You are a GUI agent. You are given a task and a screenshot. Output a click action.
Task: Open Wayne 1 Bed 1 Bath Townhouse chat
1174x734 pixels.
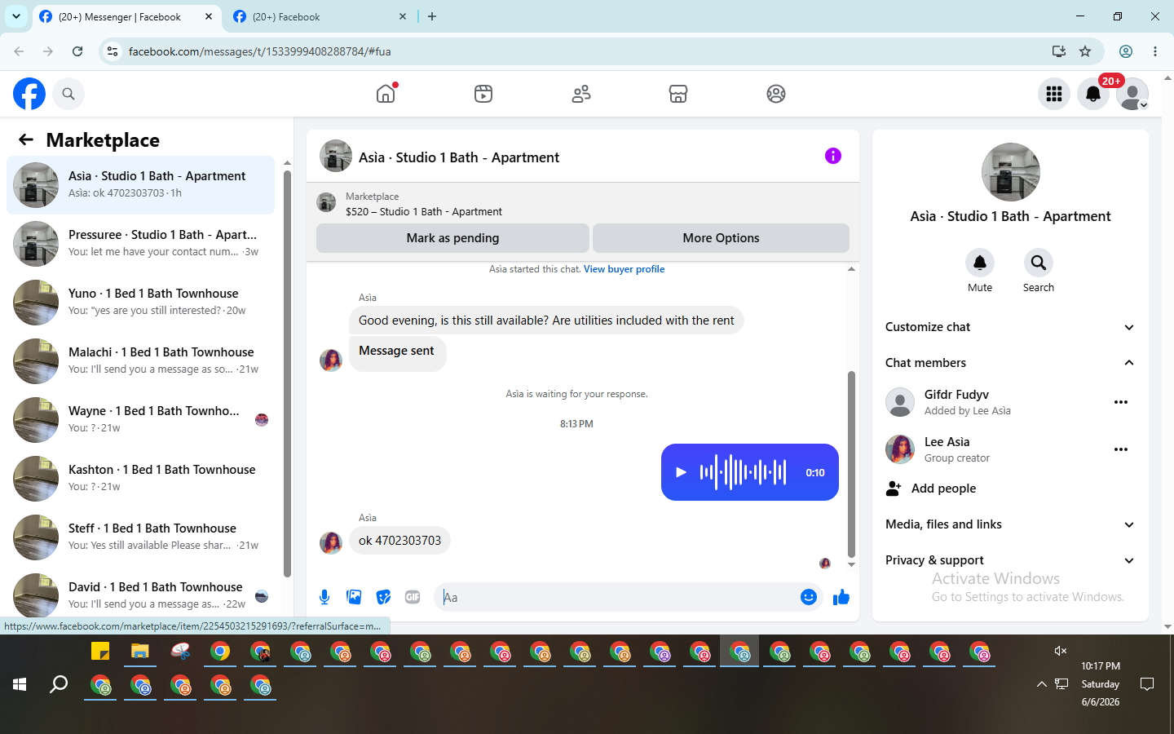pyautogui.click(x=140, y=420)
